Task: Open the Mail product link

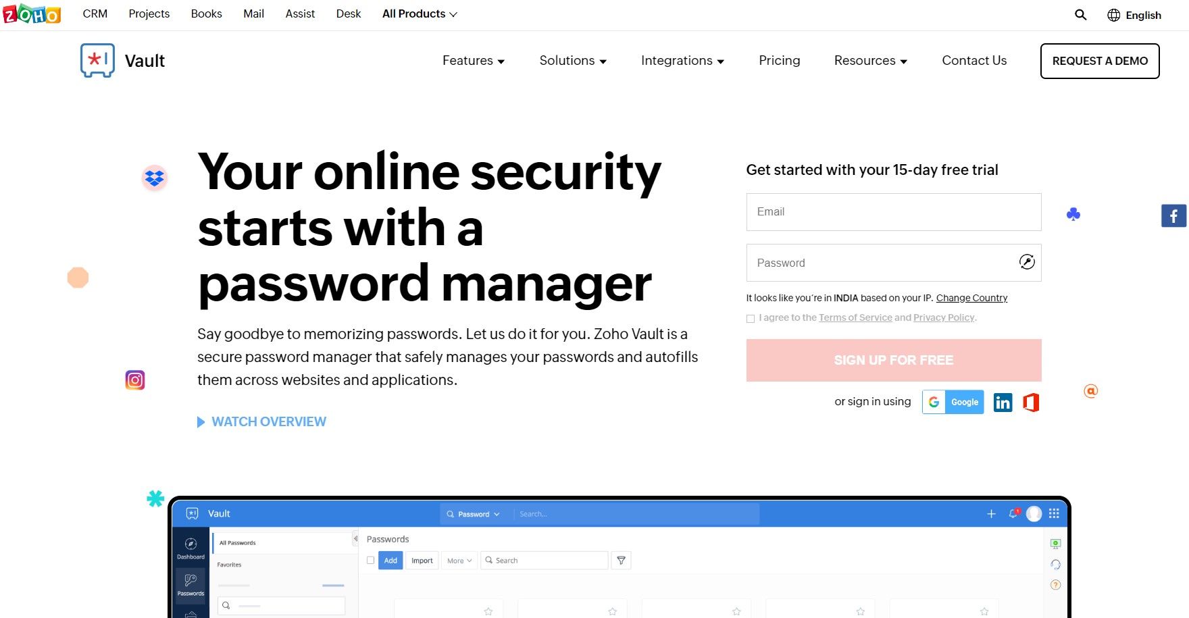Action: tap(253, 14)
